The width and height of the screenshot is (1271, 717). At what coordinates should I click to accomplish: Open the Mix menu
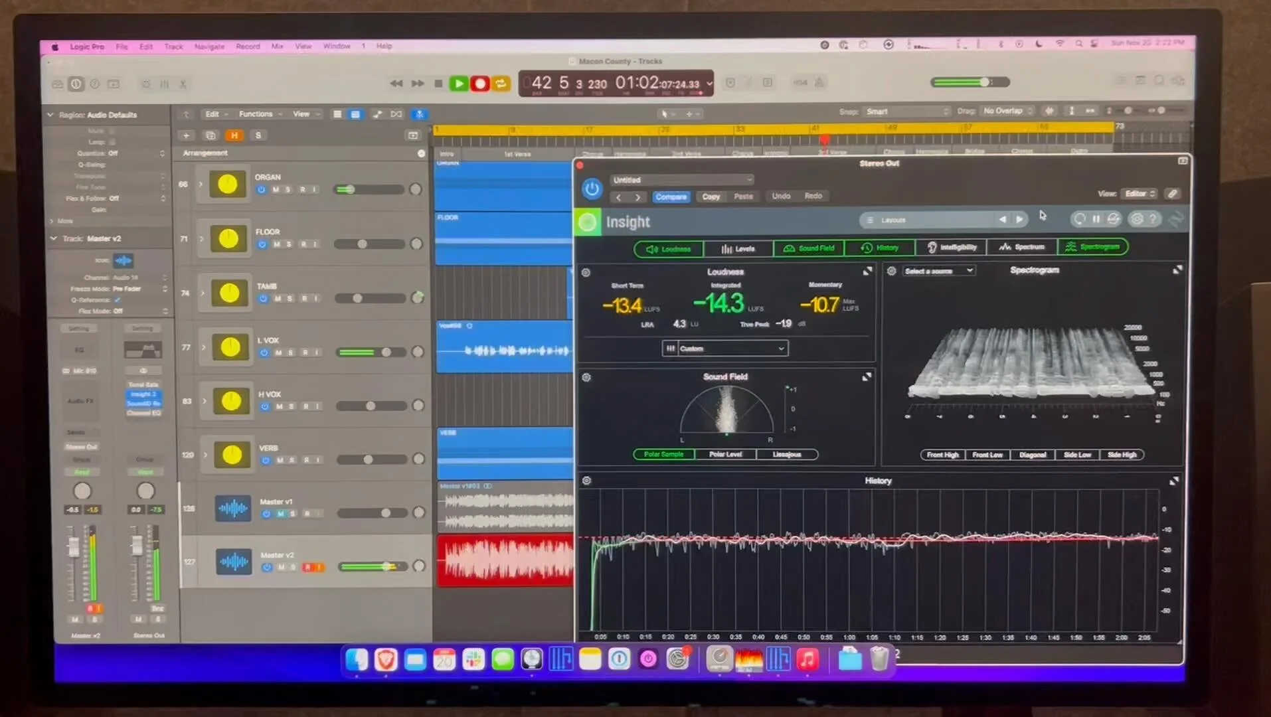point(278,46)
